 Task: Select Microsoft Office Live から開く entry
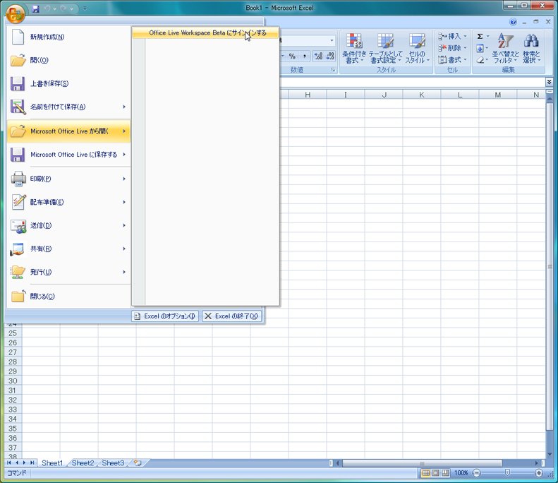[x=68, y=131]
